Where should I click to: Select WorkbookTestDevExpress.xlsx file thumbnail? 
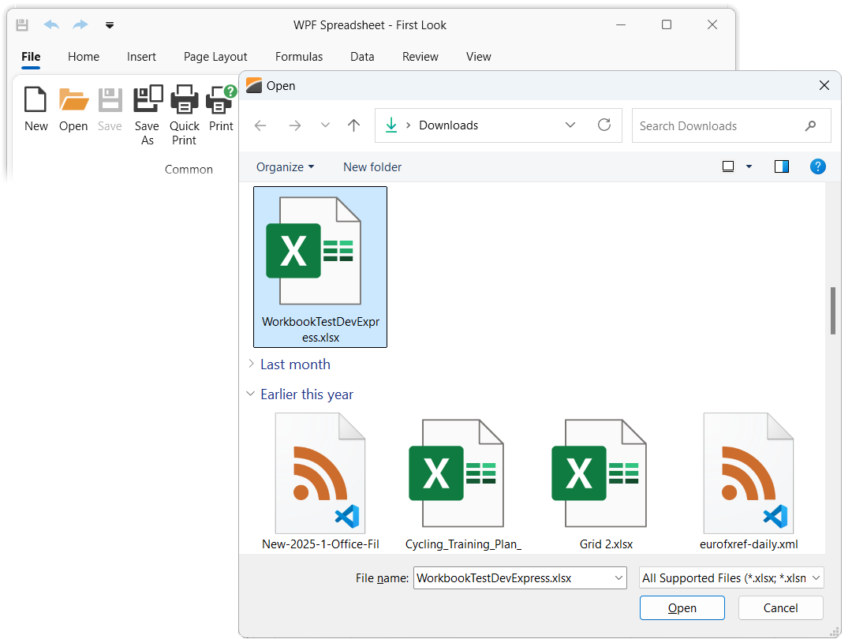point(320,267)
